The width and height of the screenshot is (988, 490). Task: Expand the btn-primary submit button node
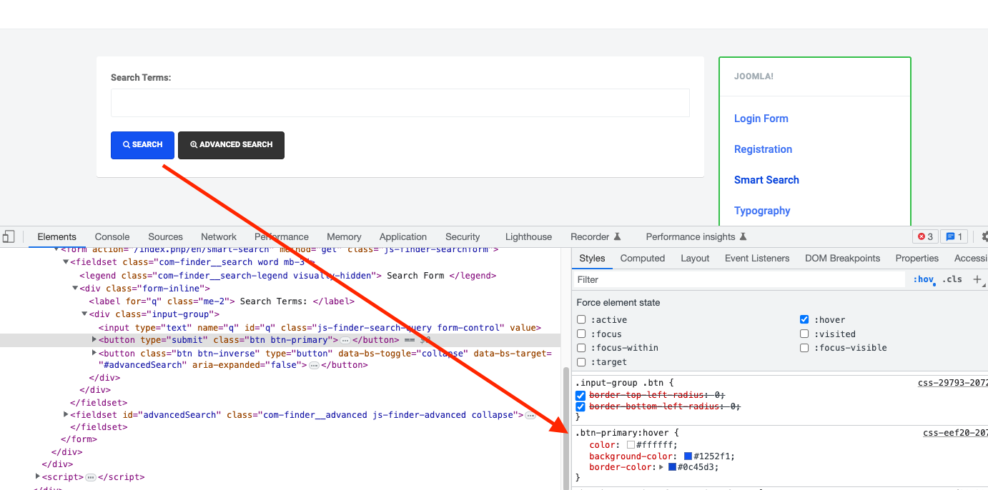click(x=94, y=340)
